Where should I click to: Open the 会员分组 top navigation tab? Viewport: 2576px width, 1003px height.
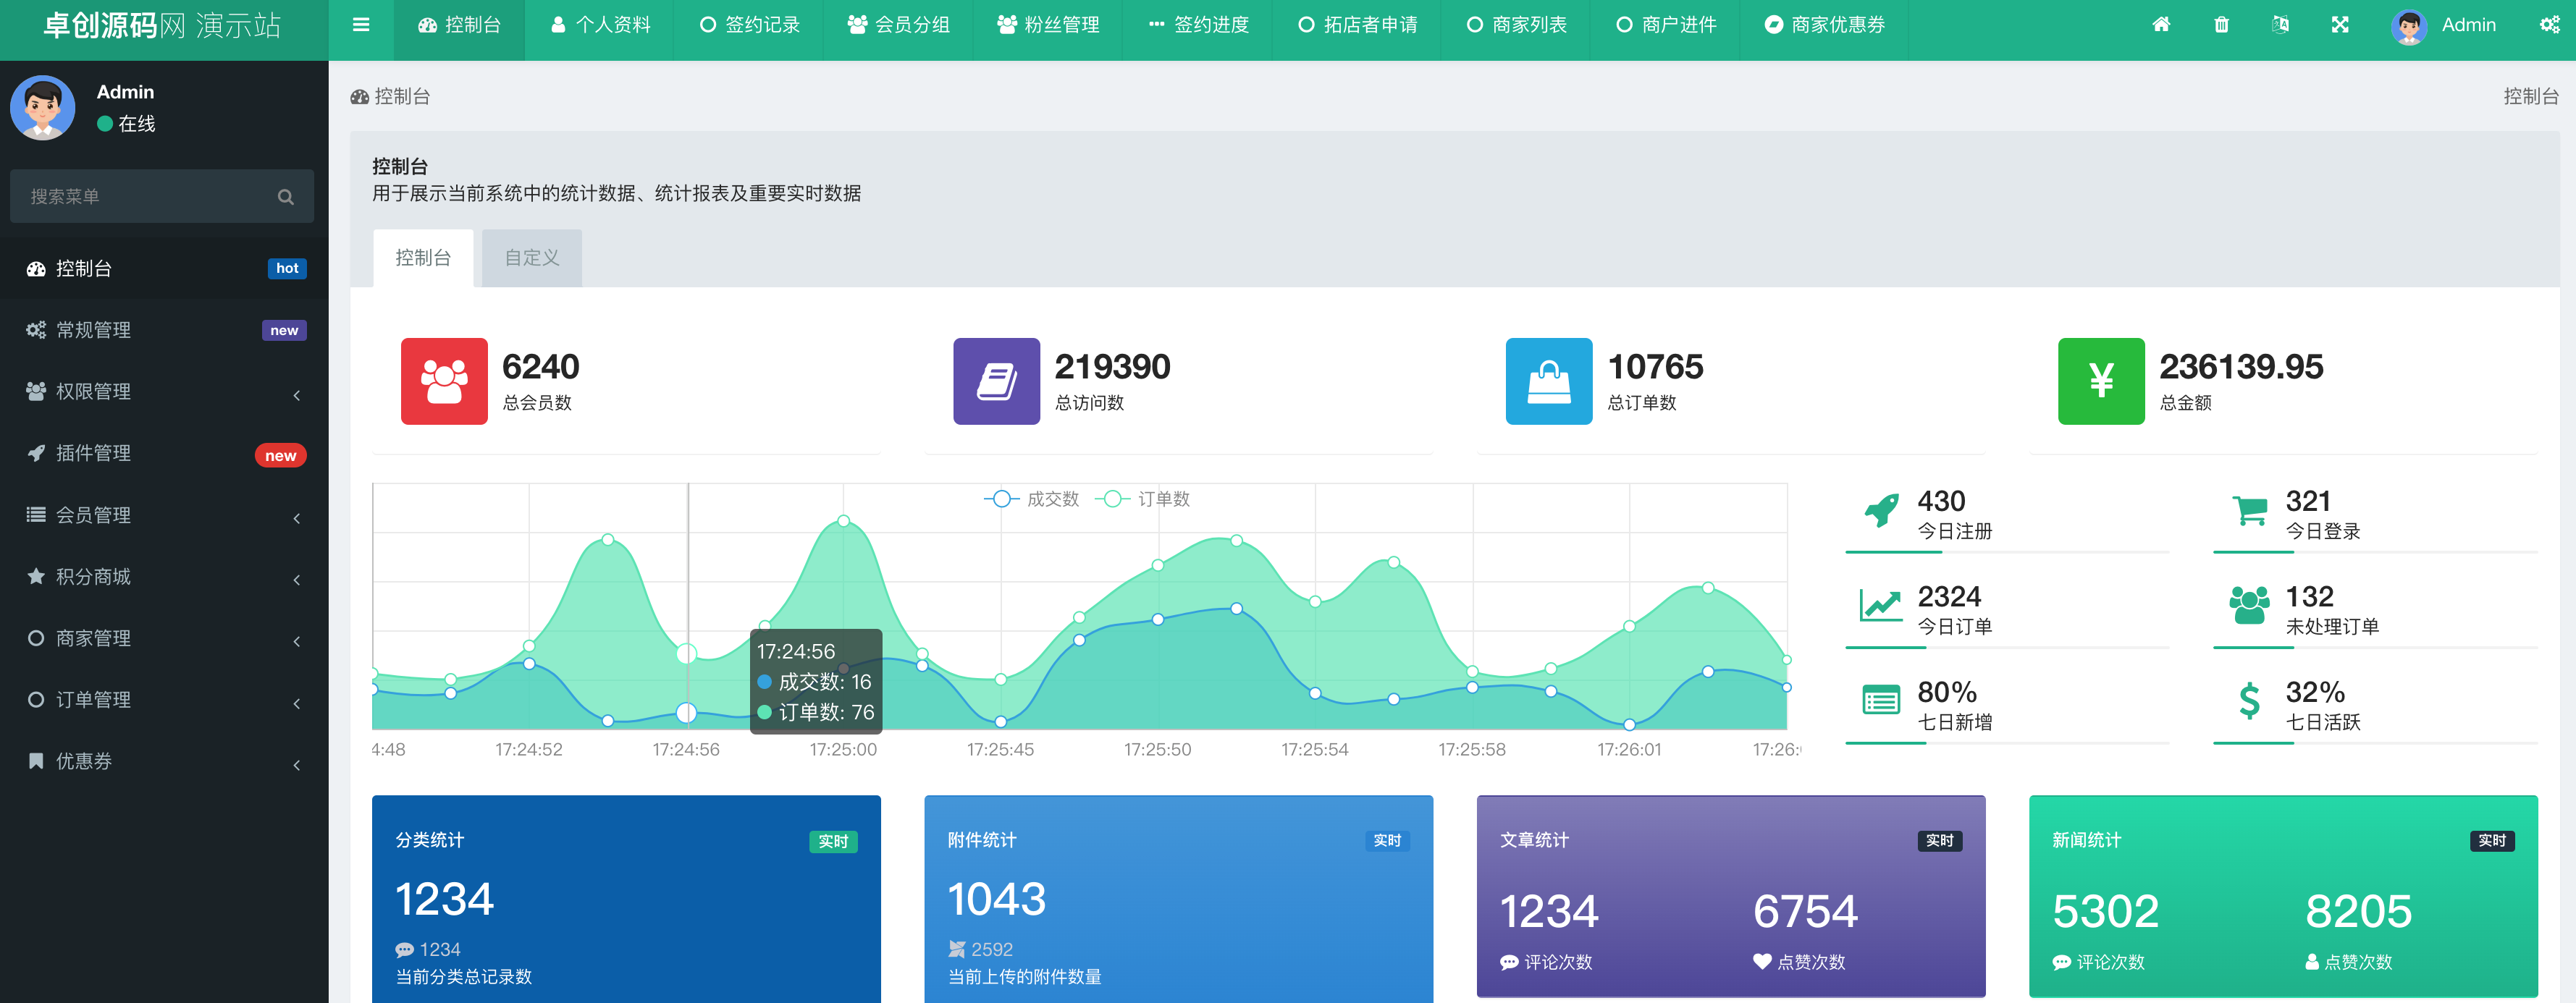(898, 25)
